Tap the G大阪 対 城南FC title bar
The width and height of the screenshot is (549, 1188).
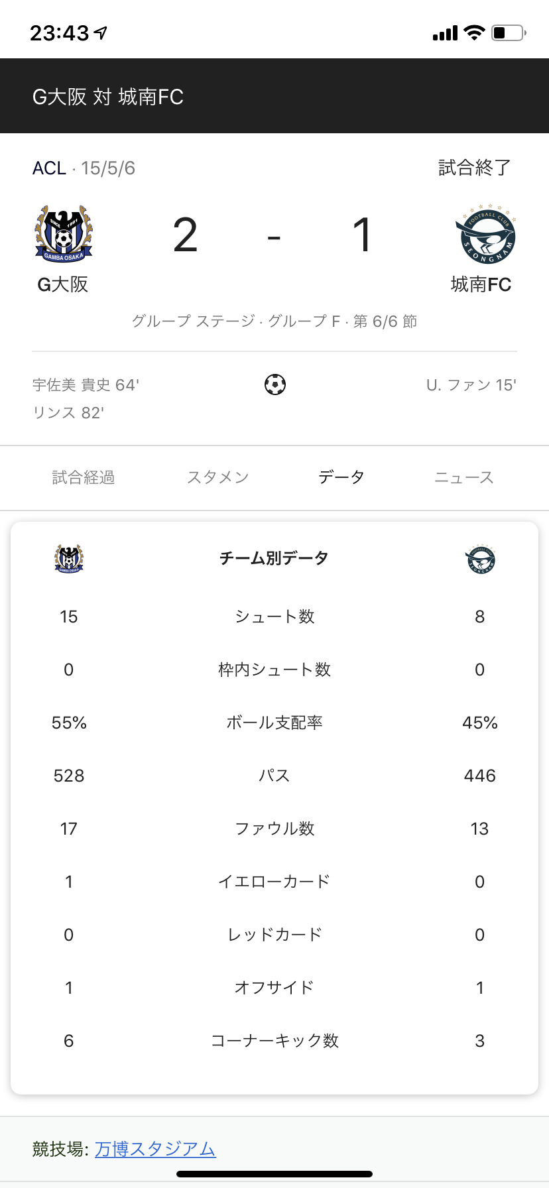point(108,97)
